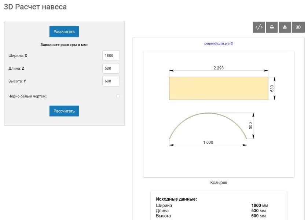The height and width of the screenshot is (220, 308).
Task: Click the bottom Рассчитать button
Action: 64,111
